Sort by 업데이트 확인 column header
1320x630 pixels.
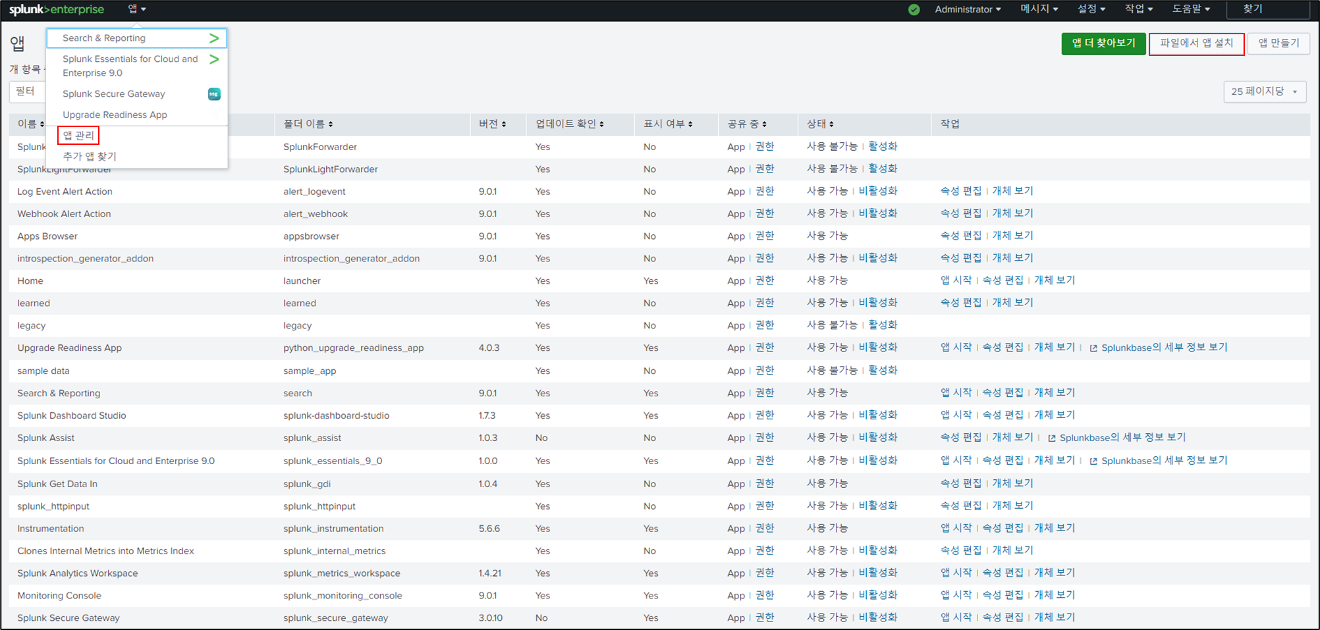[570, 124]
